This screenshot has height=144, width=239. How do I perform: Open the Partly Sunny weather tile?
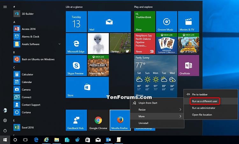pos(156,76)
